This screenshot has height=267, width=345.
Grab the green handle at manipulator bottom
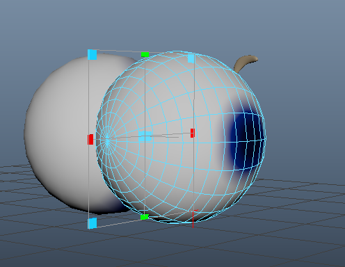(145, 217)
